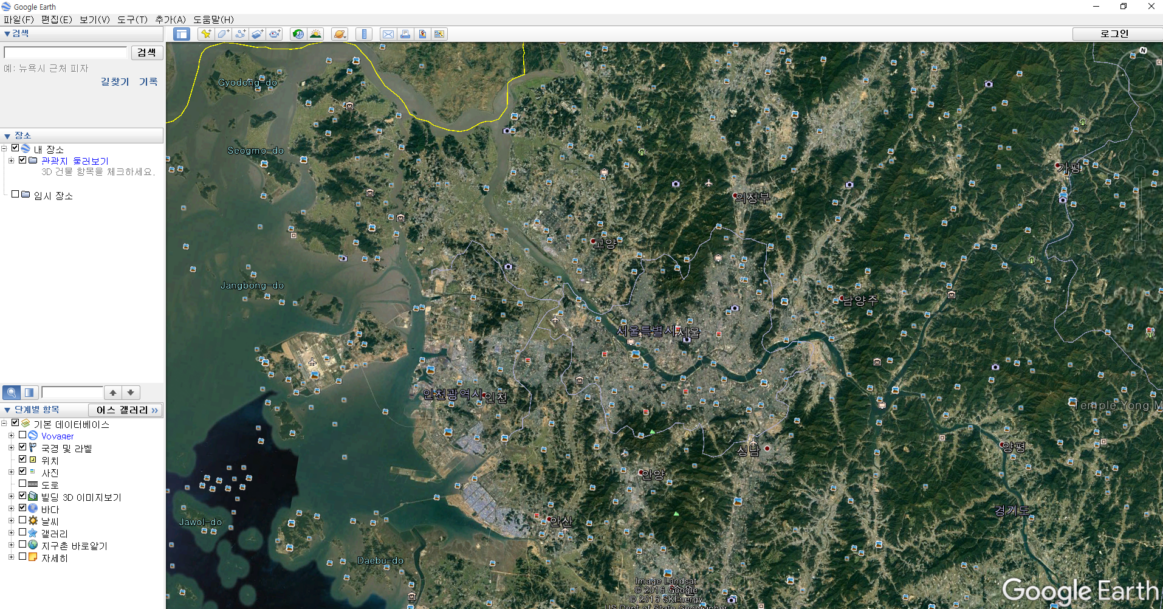The height and width of the screenshot is (609, 1163).
Task: Open the 추가(A) menu
Action: pos(170,19)
